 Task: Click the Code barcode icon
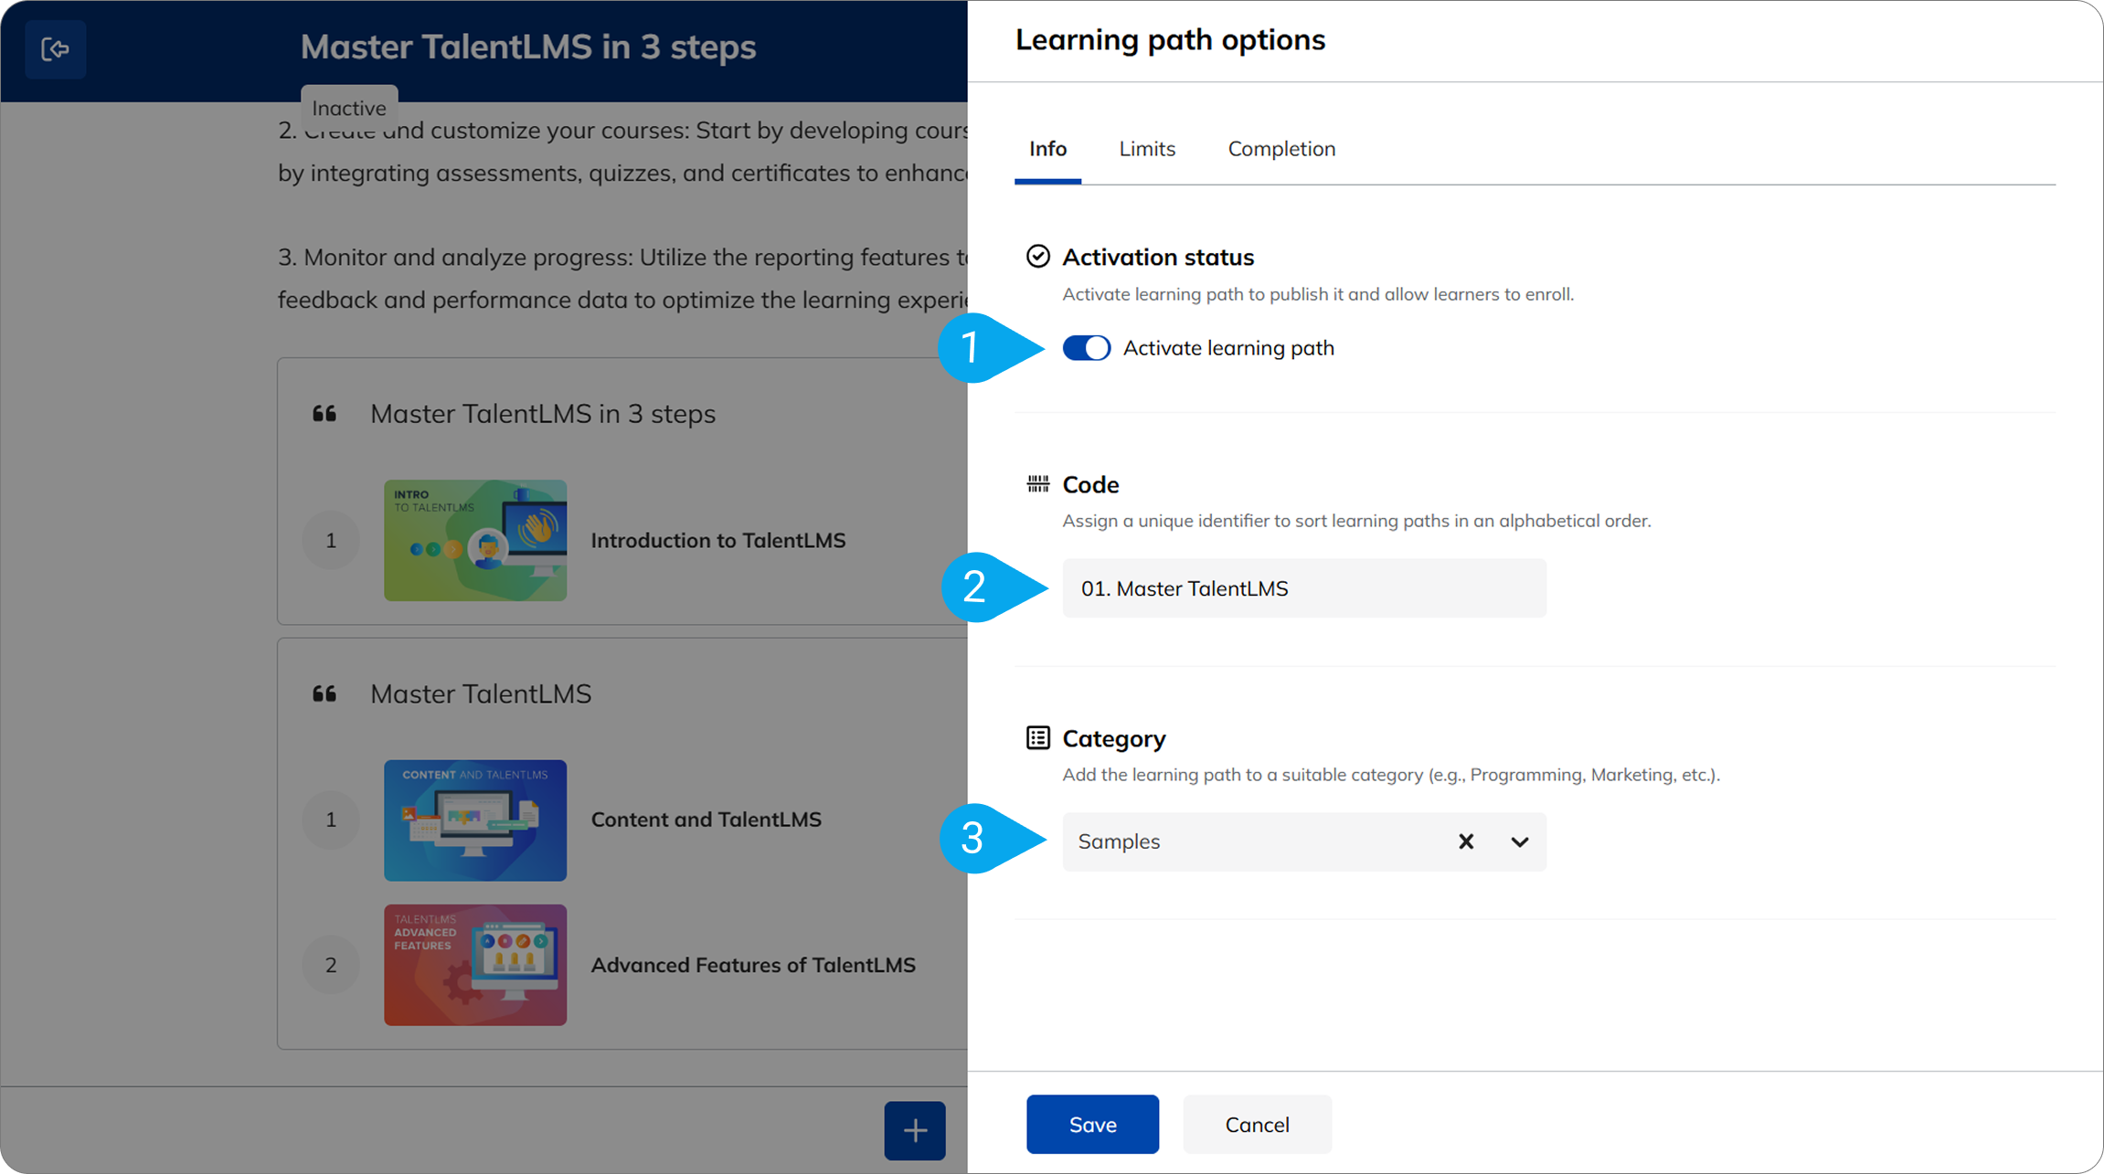tap(1037, 484)
